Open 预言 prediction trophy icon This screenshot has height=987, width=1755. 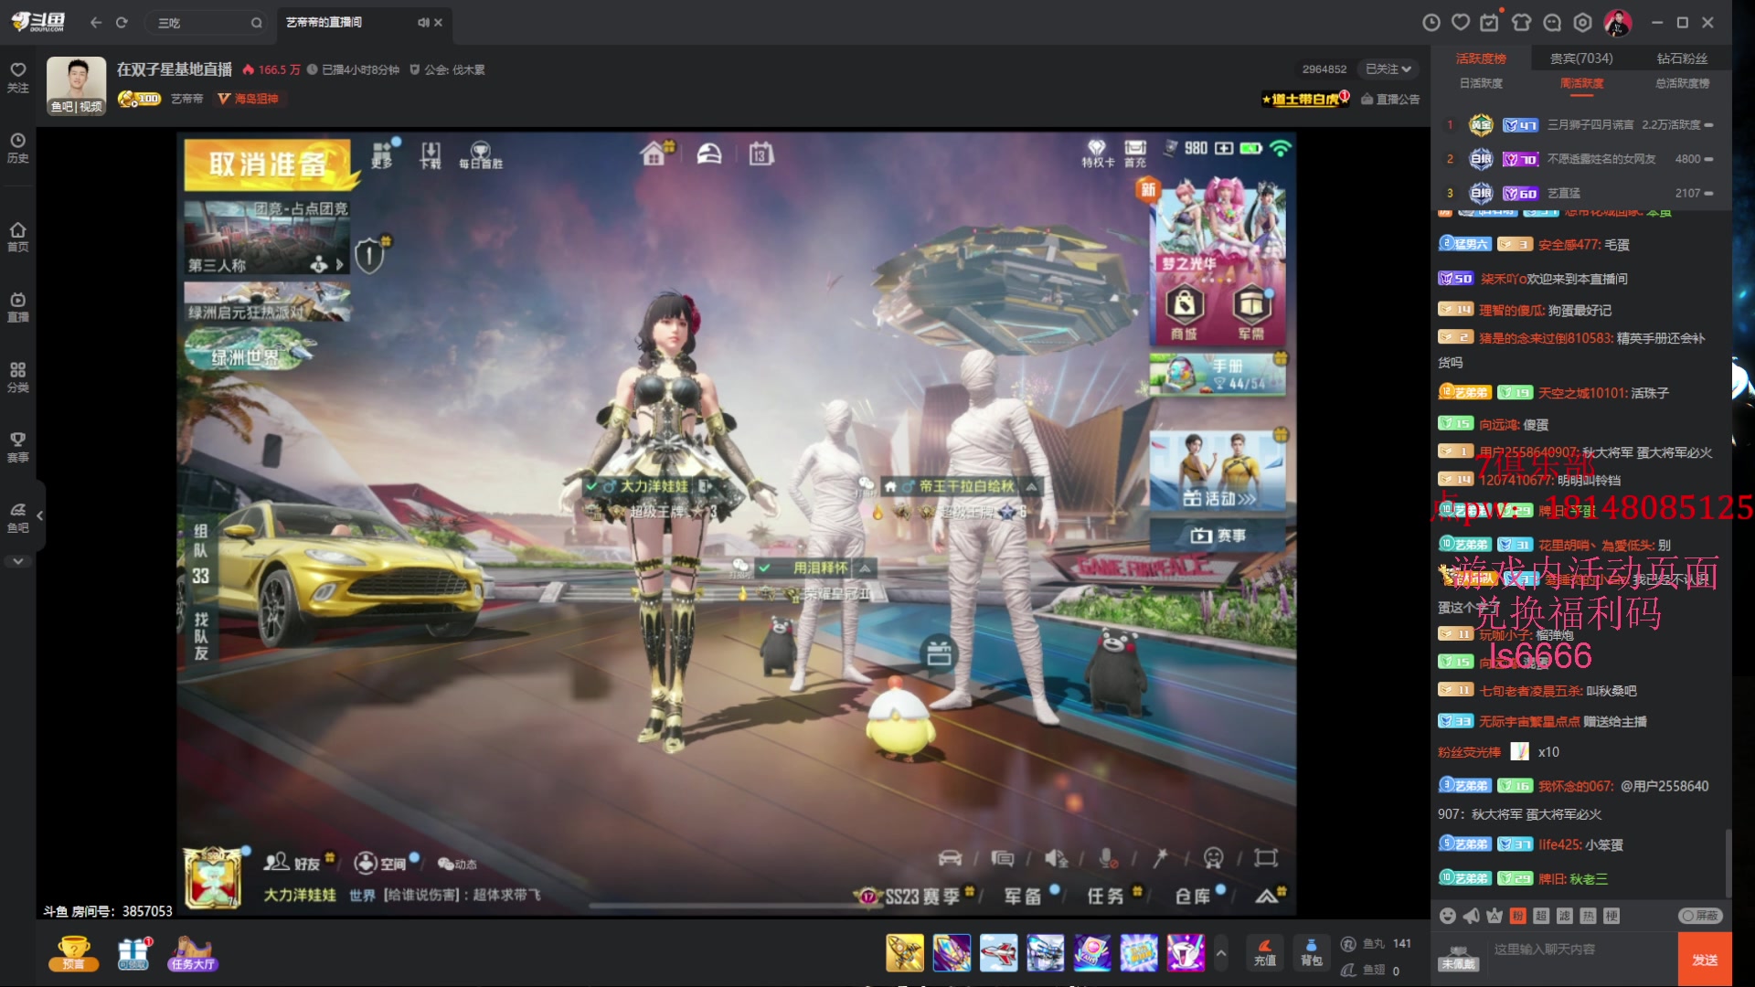click(x=74, y=953)
